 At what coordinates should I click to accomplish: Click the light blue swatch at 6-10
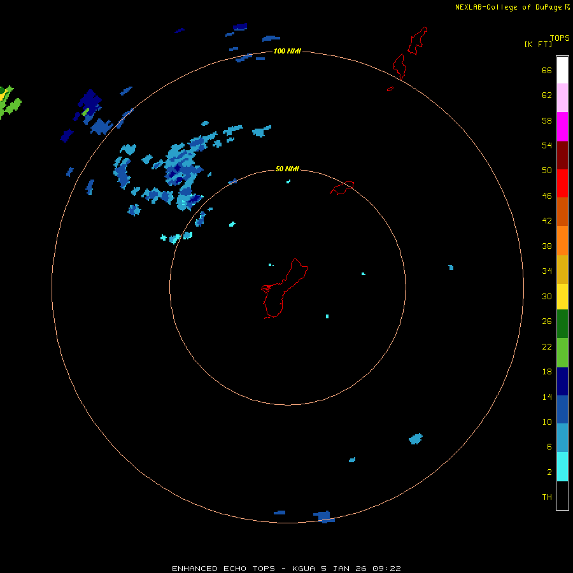pos(562,438)
